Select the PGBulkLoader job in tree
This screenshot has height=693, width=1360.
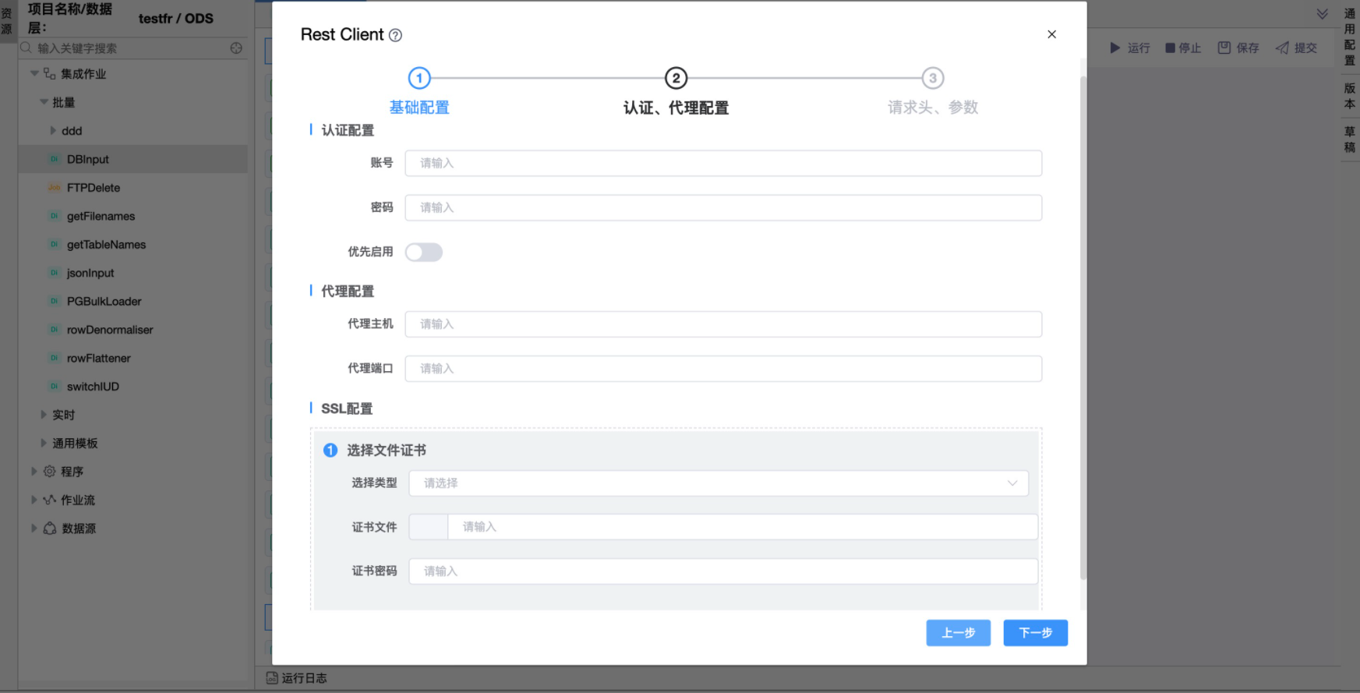[104, 302]
